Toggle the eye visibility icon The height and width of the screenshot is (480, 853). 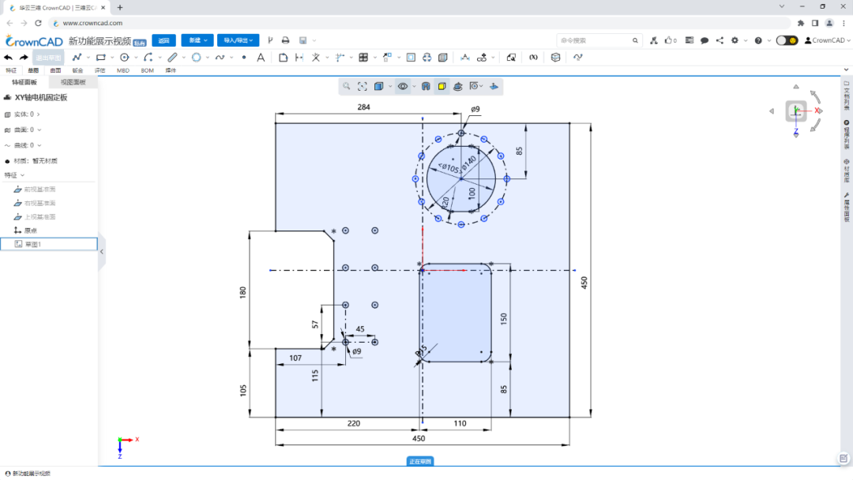tap(403, 86)
